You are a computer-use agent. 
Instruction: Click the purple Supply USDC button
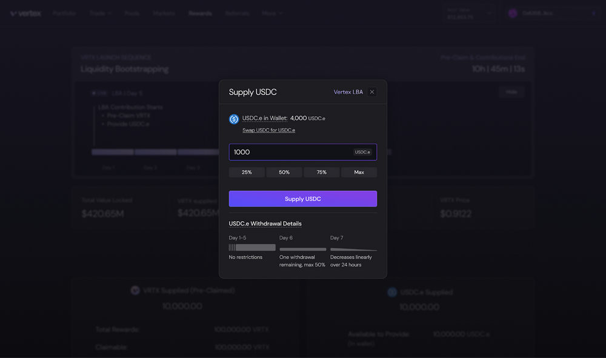coord(302,199)
